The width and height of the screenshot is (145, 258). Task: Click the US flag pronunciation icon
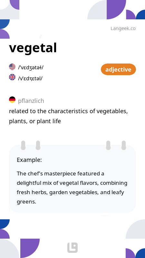pos(12,67)
